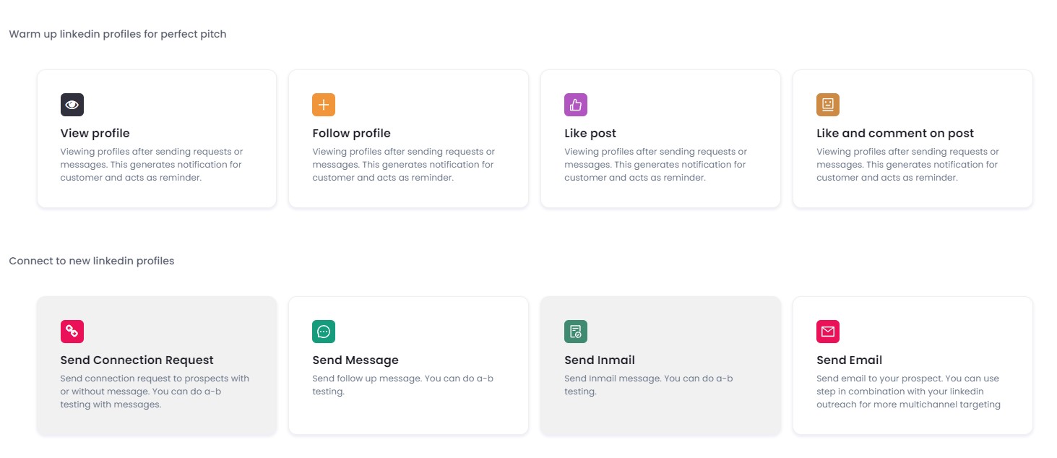Select the Like post thumbs-up icon
This screenshot has width=1057, height=458.
[575, 104]
